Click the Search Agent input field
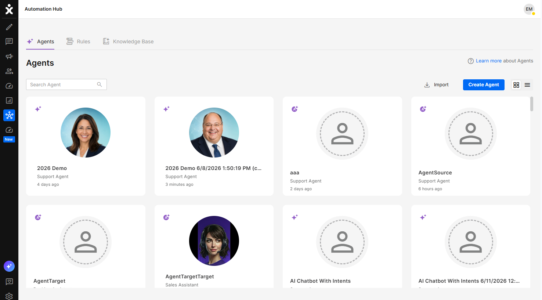Image resolution: width=542 pixels, height=300 pixels. pyautogui.click(x=66, y=84)
